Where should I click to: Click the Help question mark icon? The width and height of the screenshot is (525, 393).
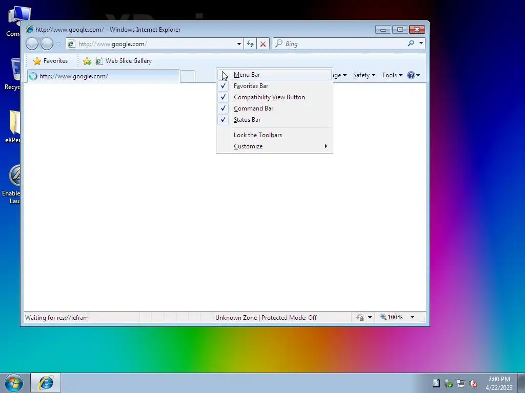(411, 75)
